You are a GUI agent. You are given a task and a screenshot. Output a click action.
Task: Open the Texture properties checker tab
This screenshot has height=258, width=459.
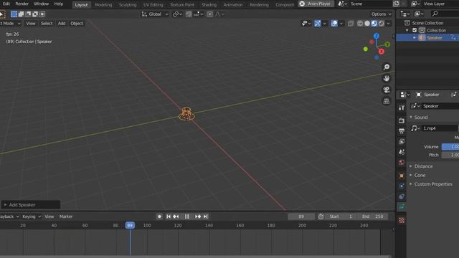point(402,220)
